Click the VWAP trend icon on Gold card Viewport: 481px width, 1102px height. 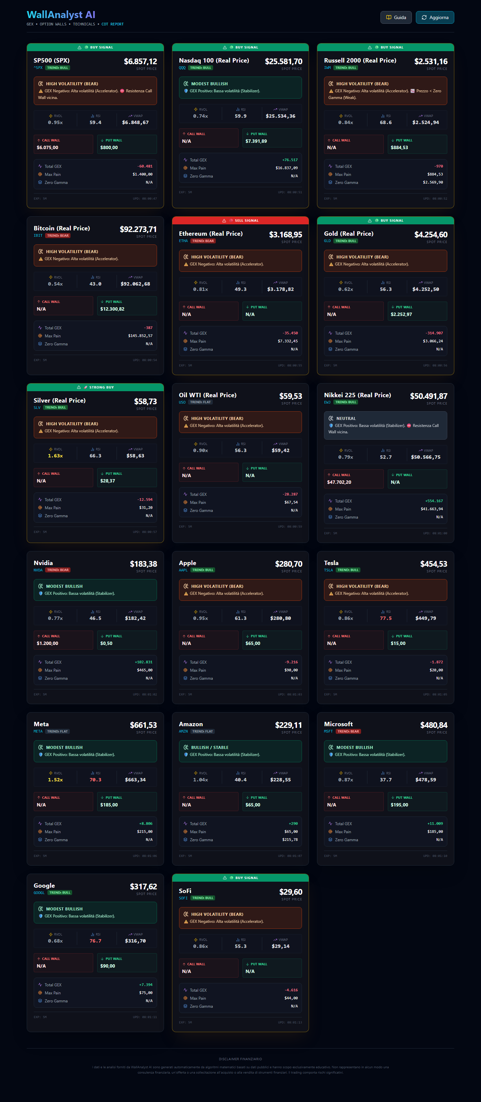[x=420, y=283]
